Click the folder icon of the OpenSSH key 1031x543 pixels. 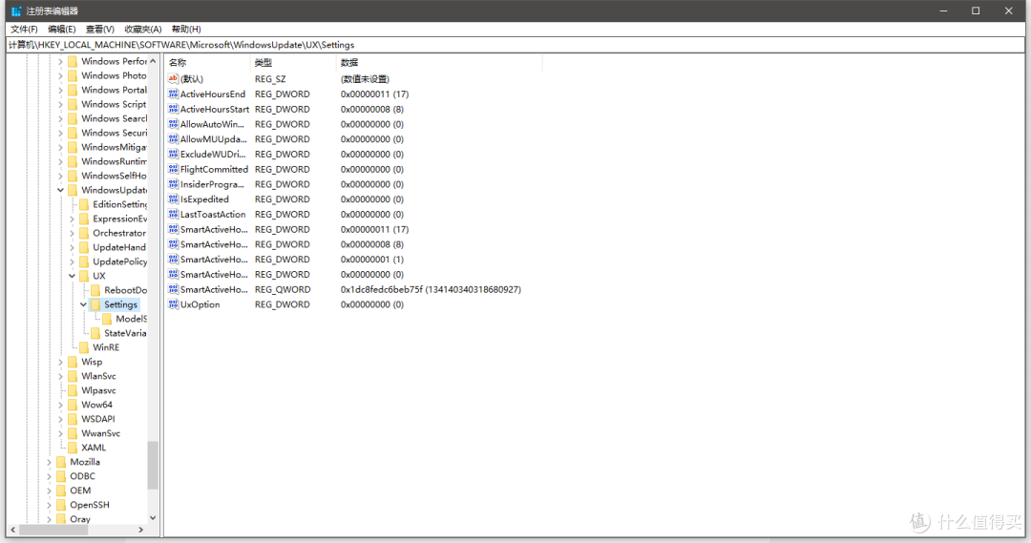pyautogui.click(x=61, y=505)
